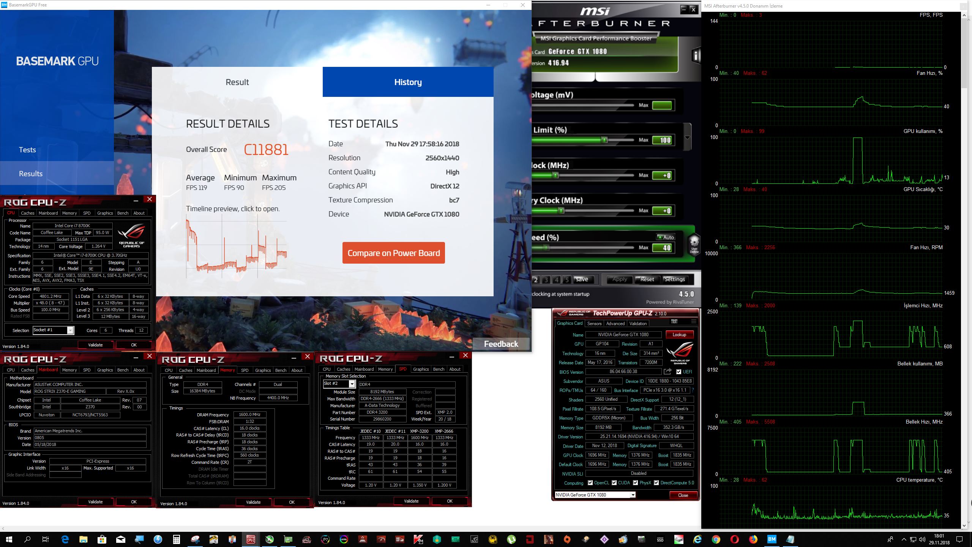Select profile slot 2 in Afterburner
The width and height of the screenshot is (972, 547).
(x=536, y=280)
